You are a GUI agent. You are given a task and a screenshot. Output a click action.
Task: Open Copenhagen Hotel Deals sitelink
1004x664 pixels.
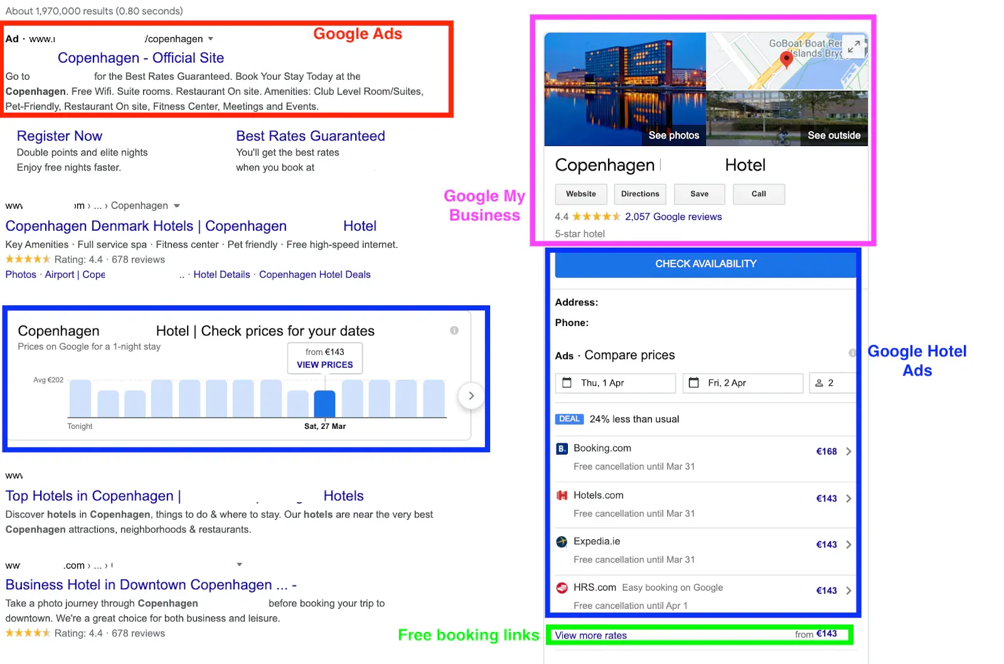click(315, 275)
